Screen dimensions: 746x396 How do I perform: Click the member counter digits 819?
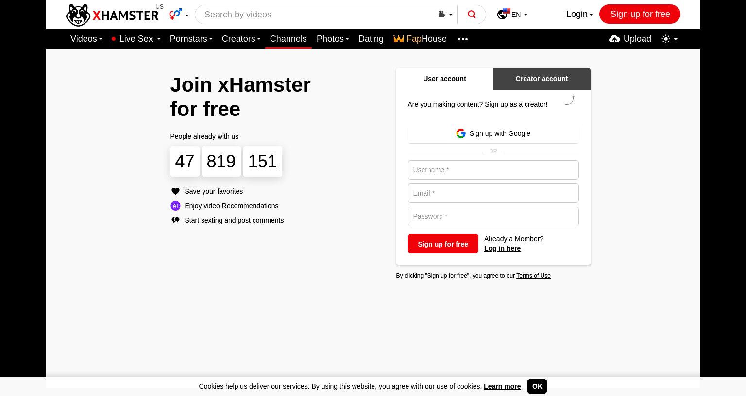pos(221,161)
